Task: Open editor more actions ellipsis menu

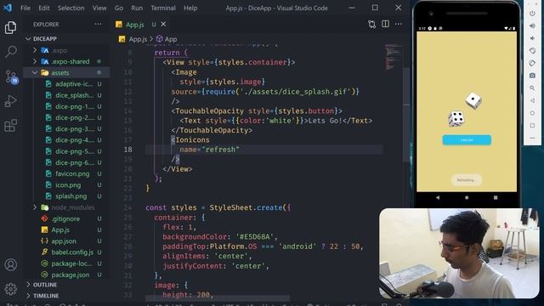Action: coord(399,24)
